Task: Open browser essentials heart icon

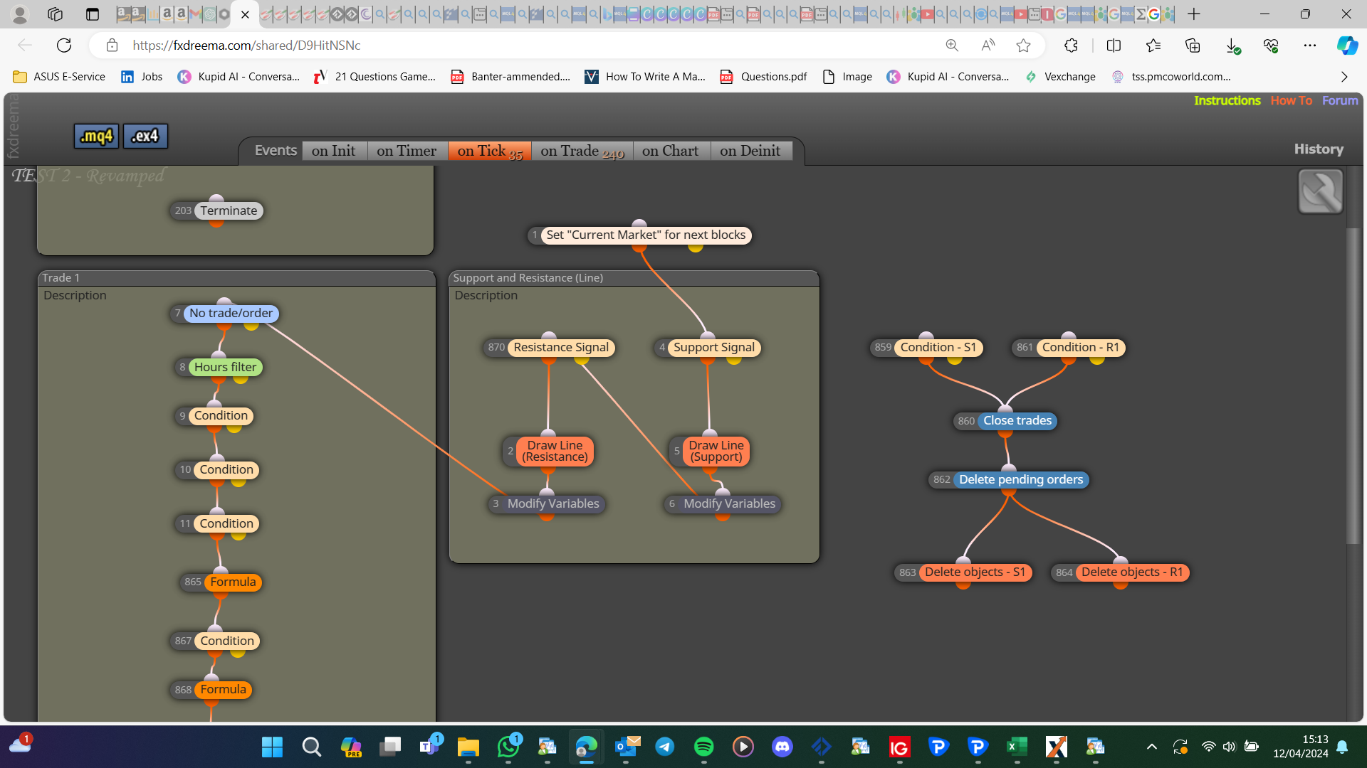Action: tap(1271, 46)
